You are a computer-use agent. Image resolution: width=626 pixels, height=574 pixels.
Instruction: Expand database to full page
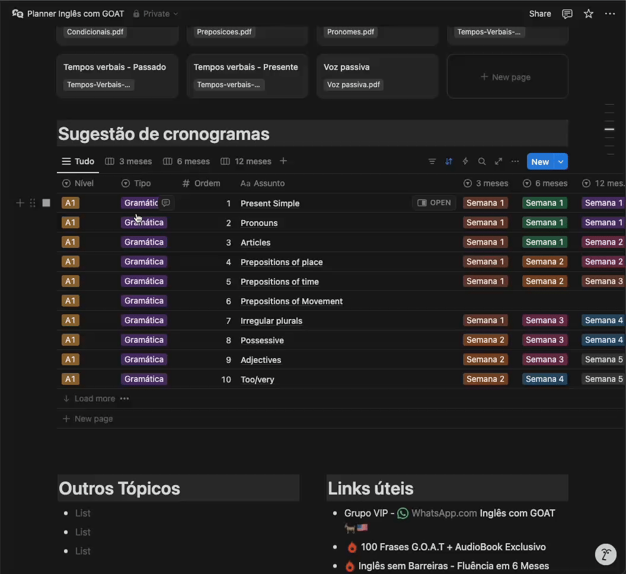tap(499, 161)
